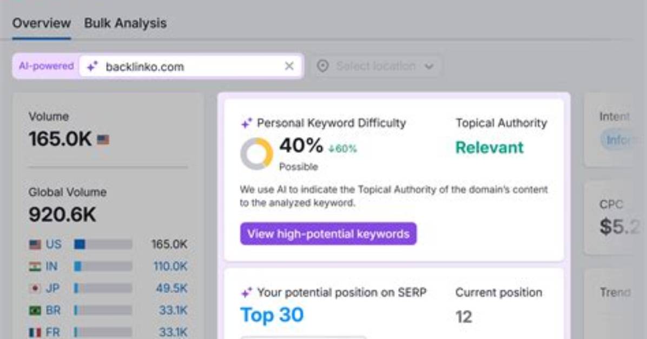This screenshot has width=647, height=339.
Task: Click the Brazil flag icon
Action: click(x=35, y=310)
